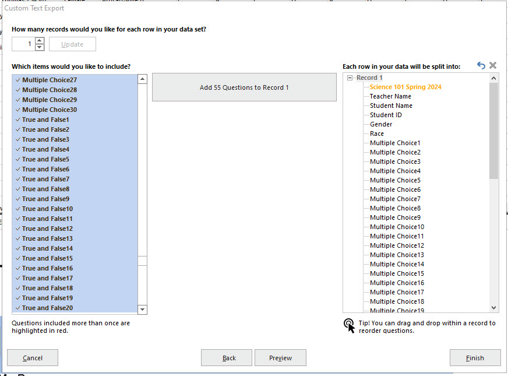Select Student ID in Record 1
The image size is (508, 376).
(384, 114)
